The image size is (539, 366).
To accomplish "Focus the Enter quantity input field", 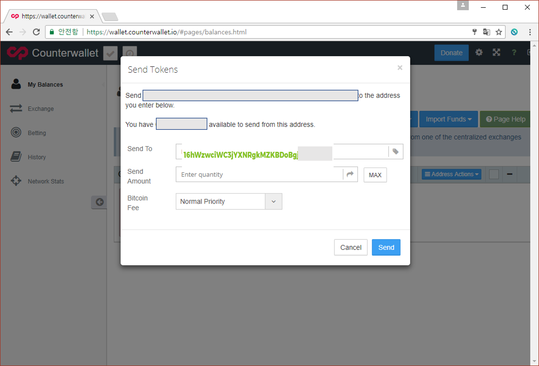I will pos(259,174).
